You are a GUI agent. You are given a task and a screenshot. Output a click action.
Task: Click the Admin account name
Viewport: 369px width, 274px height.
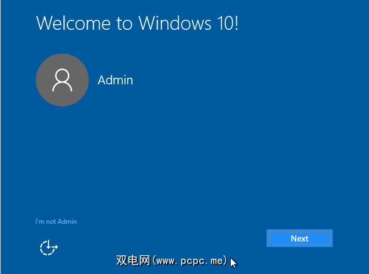(x=115, y=80)
